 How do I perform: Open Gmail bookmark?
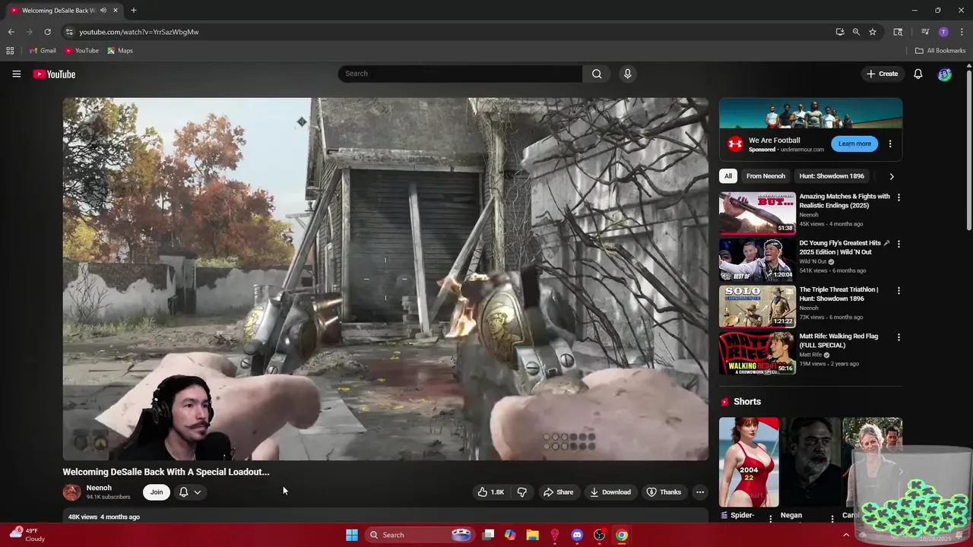tap(43, 51)
